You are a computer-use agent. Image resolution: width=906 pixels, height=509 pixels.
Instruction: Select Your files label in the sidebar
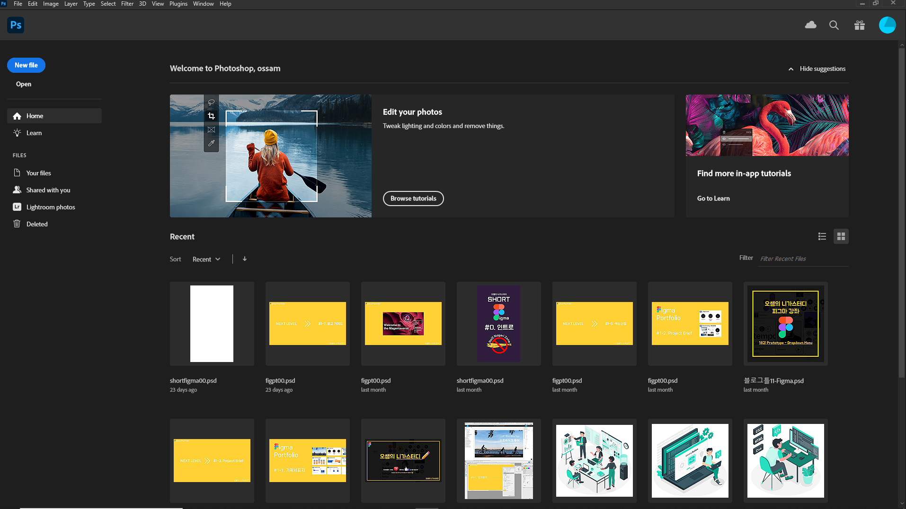pyautogui.click(x=39, y=173)
